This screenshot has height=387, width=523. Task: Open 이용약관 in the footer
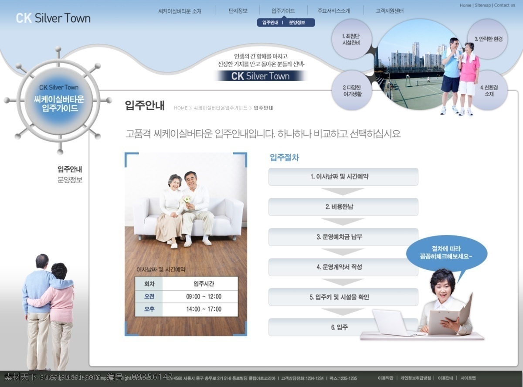[x=385, y=378]
